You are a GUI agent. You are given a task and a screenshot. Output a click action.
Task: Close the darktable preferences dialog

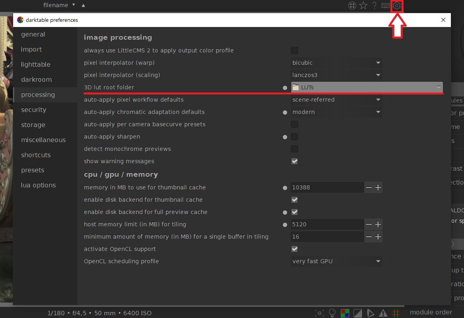tap(443, 20)
